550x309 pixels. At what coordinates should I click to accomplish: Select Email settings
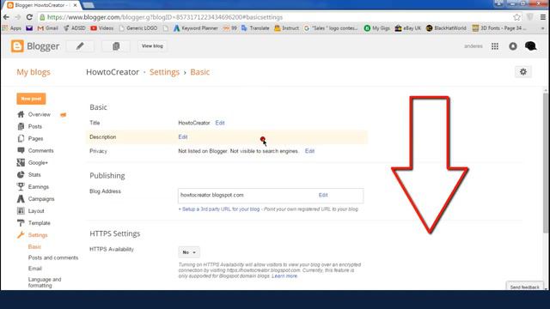click(34, 269)
